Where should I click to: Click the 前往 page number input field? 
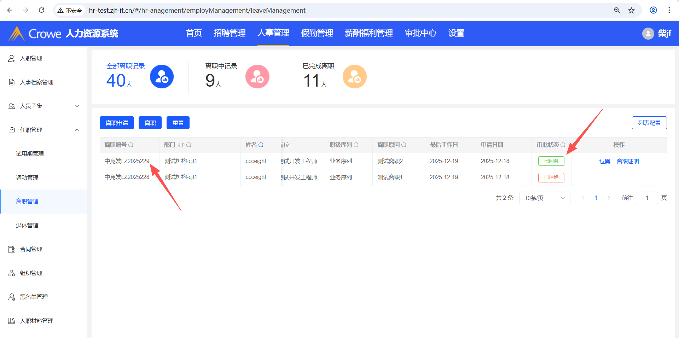pos(646,198)
